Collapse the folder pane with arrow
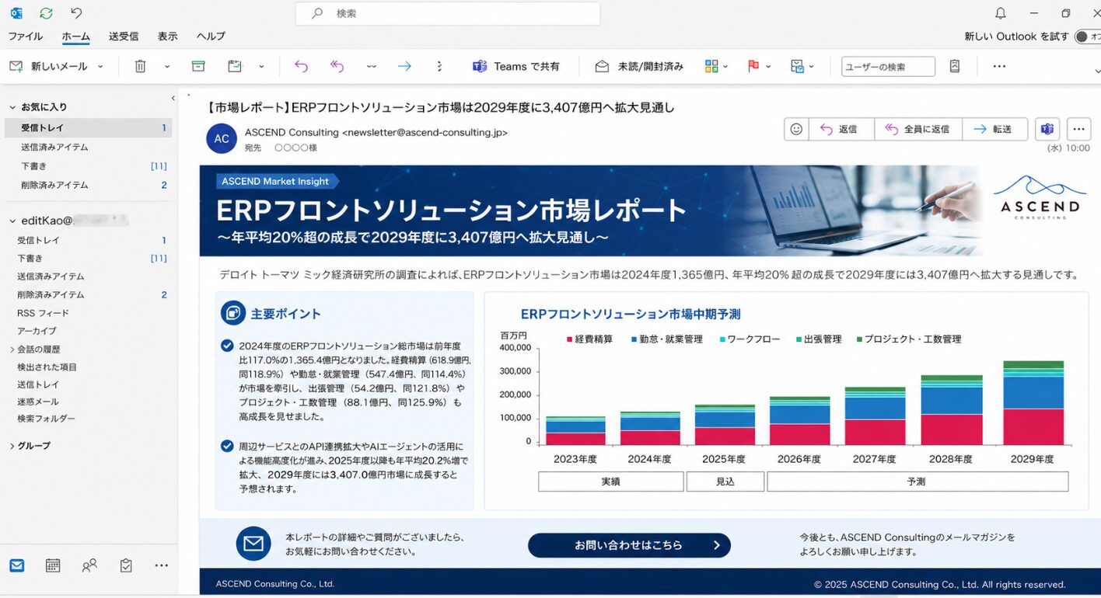Screen dimensions: 1101x598 tap(173, 98)
